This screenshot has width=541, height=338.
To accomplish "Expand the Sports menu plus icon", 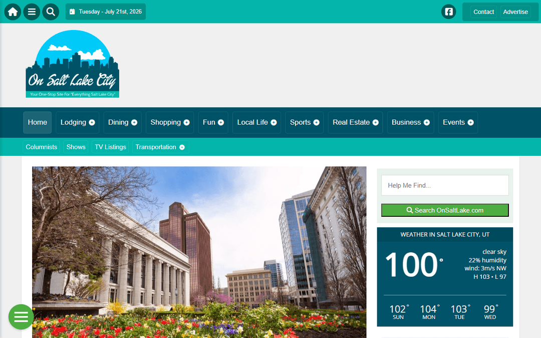I will pyautogui.click(x=317, y=123).
